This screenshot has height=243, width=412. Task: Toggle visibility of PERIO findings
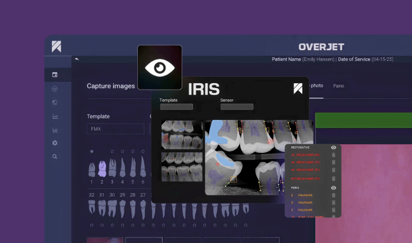(x=334, y=188)
